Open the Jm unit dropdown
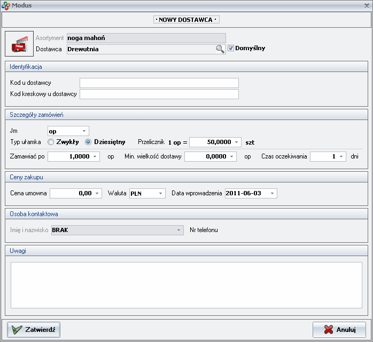 (84, 131)
